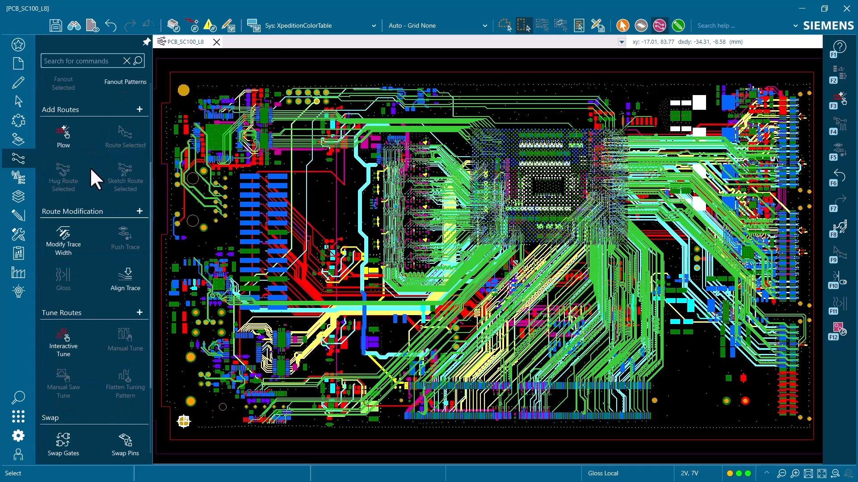Click the Undo arrow in the top toolbar

point(111,25)
